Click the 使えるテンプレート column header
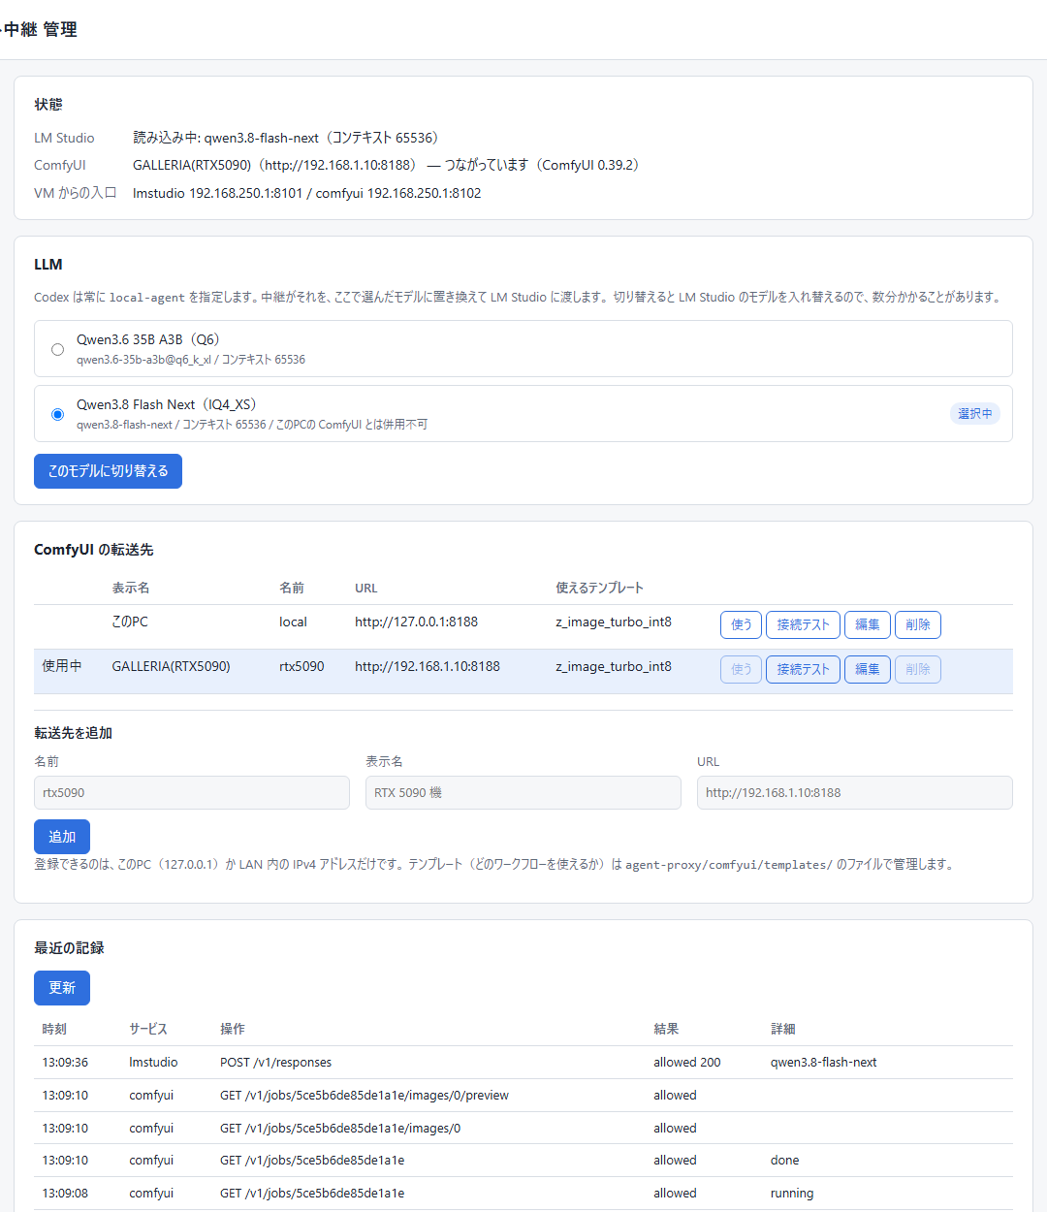 pos(599,588)
